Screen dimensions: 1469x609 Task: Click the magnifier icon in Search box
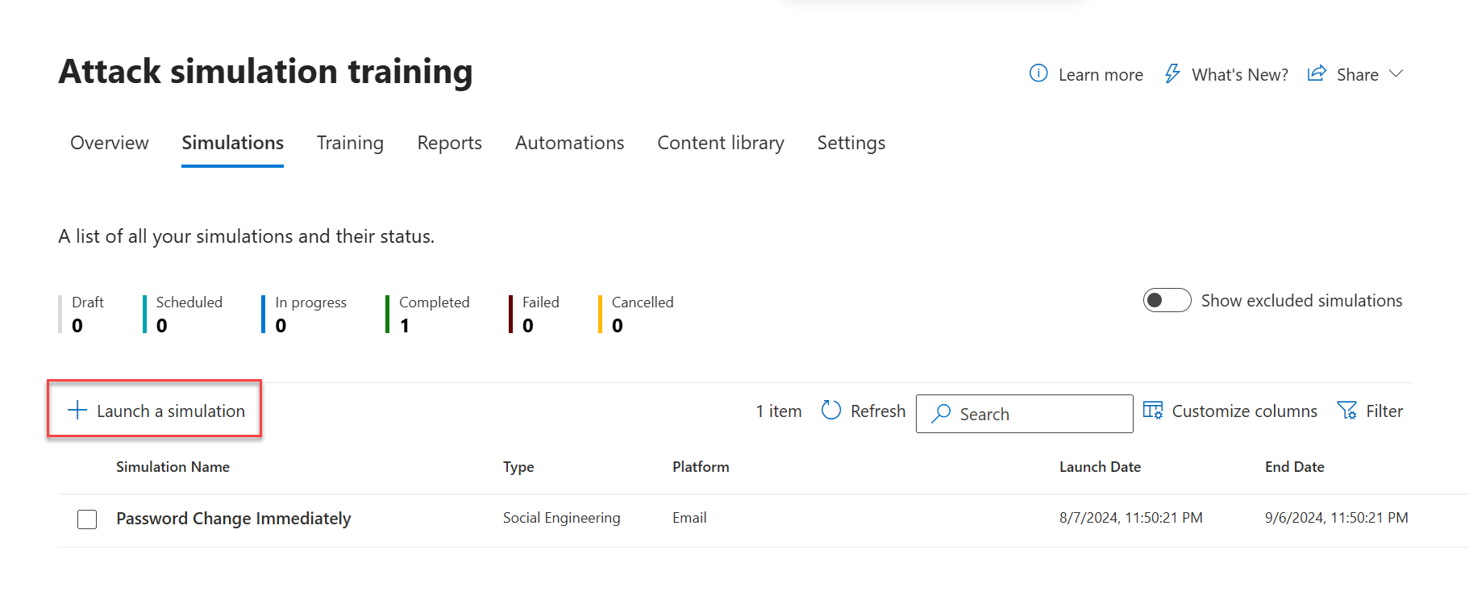click(x=941, y=414)
